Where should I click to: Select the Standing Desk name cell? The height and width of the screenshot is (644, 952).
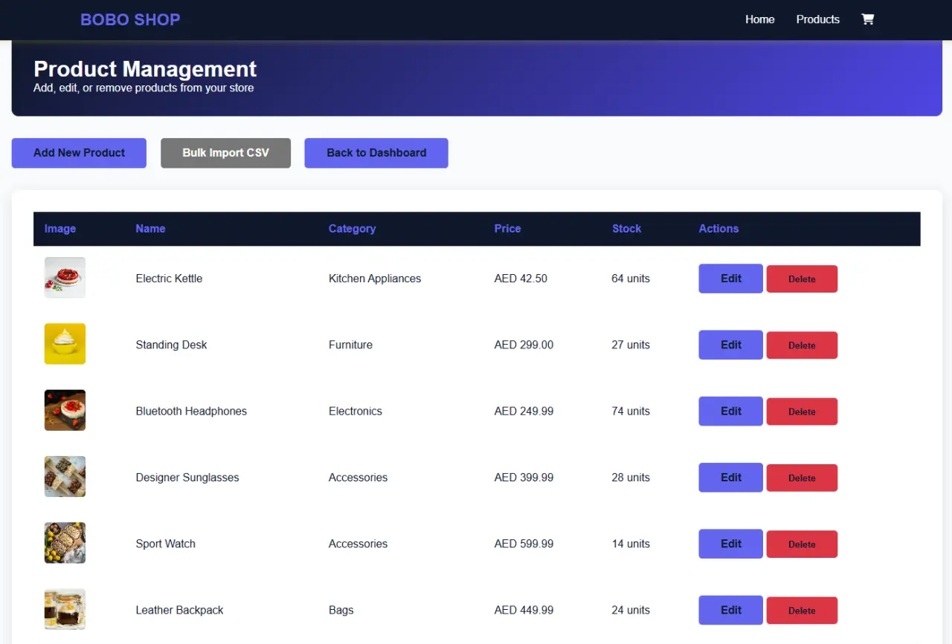171,345
